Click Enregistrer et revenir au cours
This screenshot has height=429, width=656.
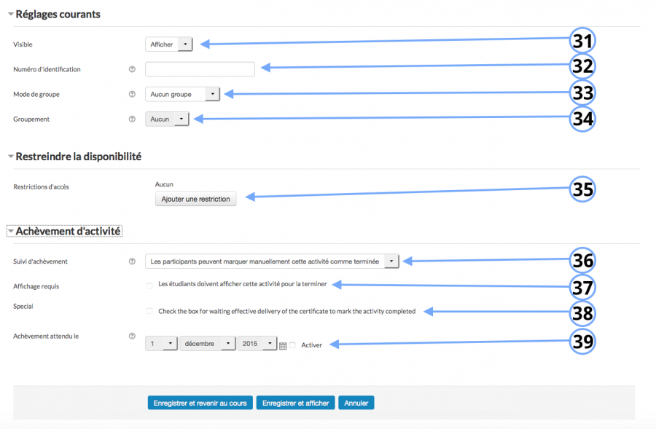click(x=200, y=402)
